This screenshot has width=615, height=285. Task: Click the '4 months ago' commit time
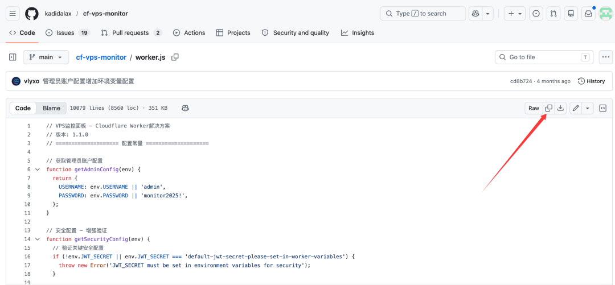(554, 81)
